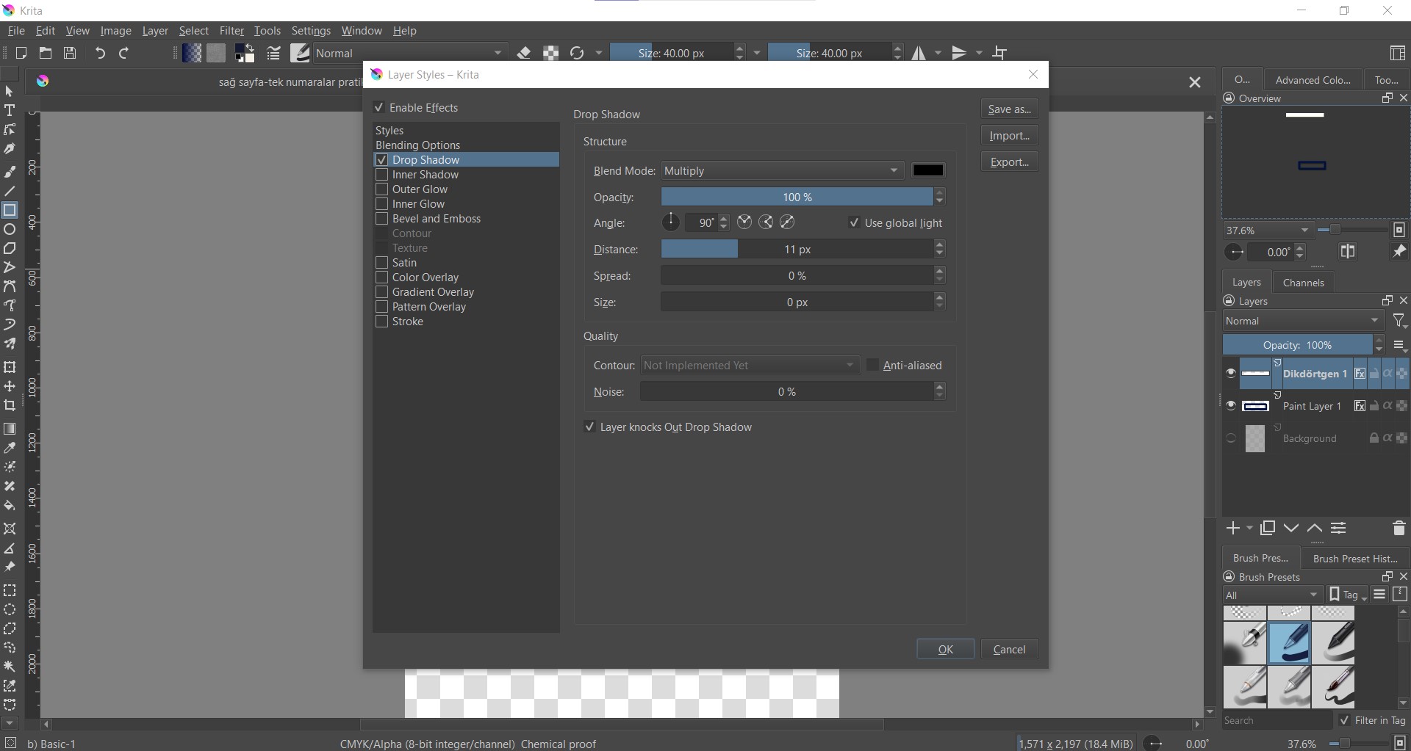The width and height of the screenshot is (1411, 751).
Task: Click the Ellipse tool icon
Action: pyautogui.click(x=10, y=230)
